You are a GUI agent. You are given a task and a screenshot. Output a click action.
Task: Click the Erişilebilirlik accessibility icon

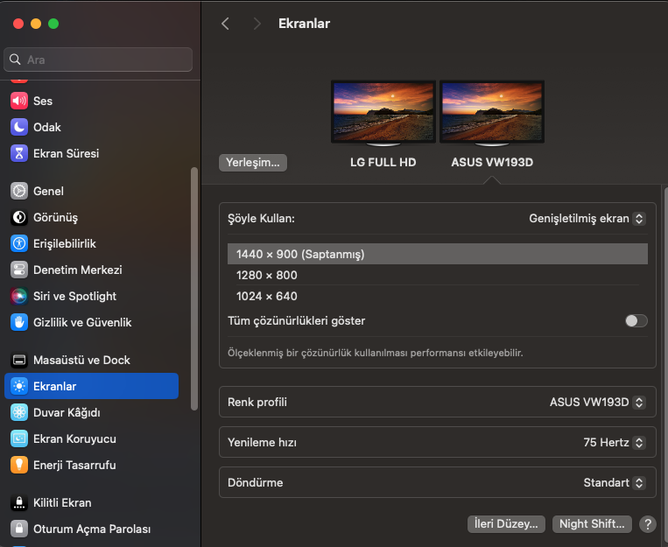click(19, 243)
